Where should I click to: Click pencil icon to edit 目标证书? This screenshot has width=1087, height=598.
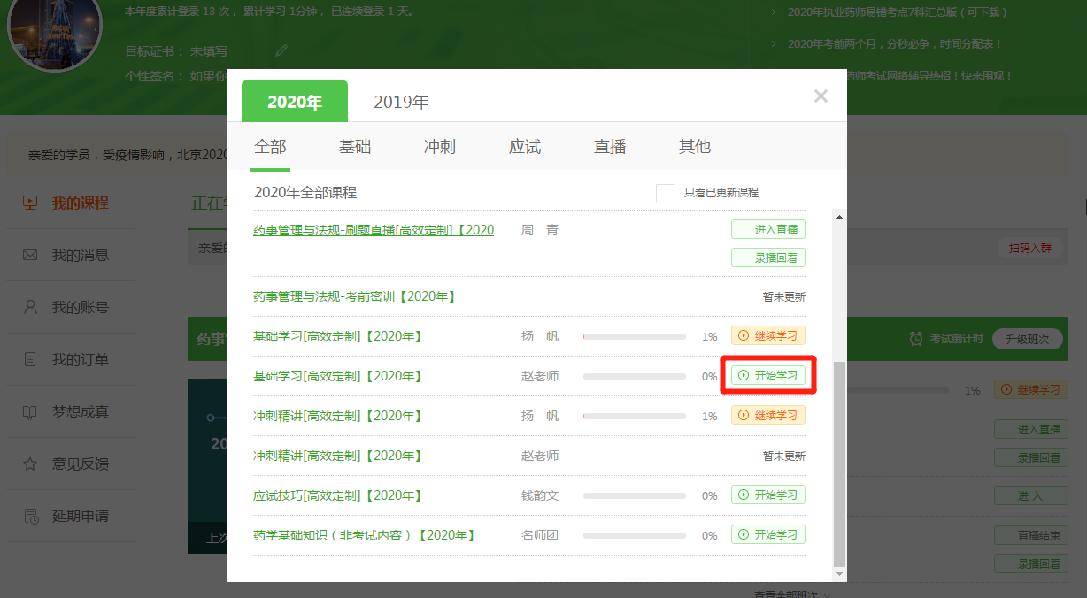coord(281,51)
